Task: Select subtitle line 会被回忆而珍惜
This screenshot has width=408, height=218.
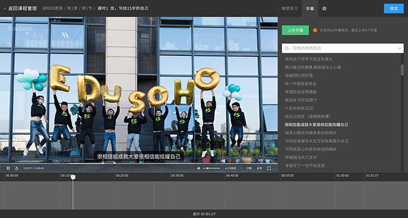Action: pos(298,76)
